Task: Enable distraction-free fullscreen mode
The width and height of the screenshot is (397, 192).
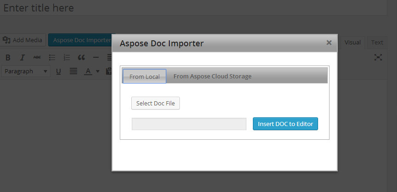Action: 378,57
